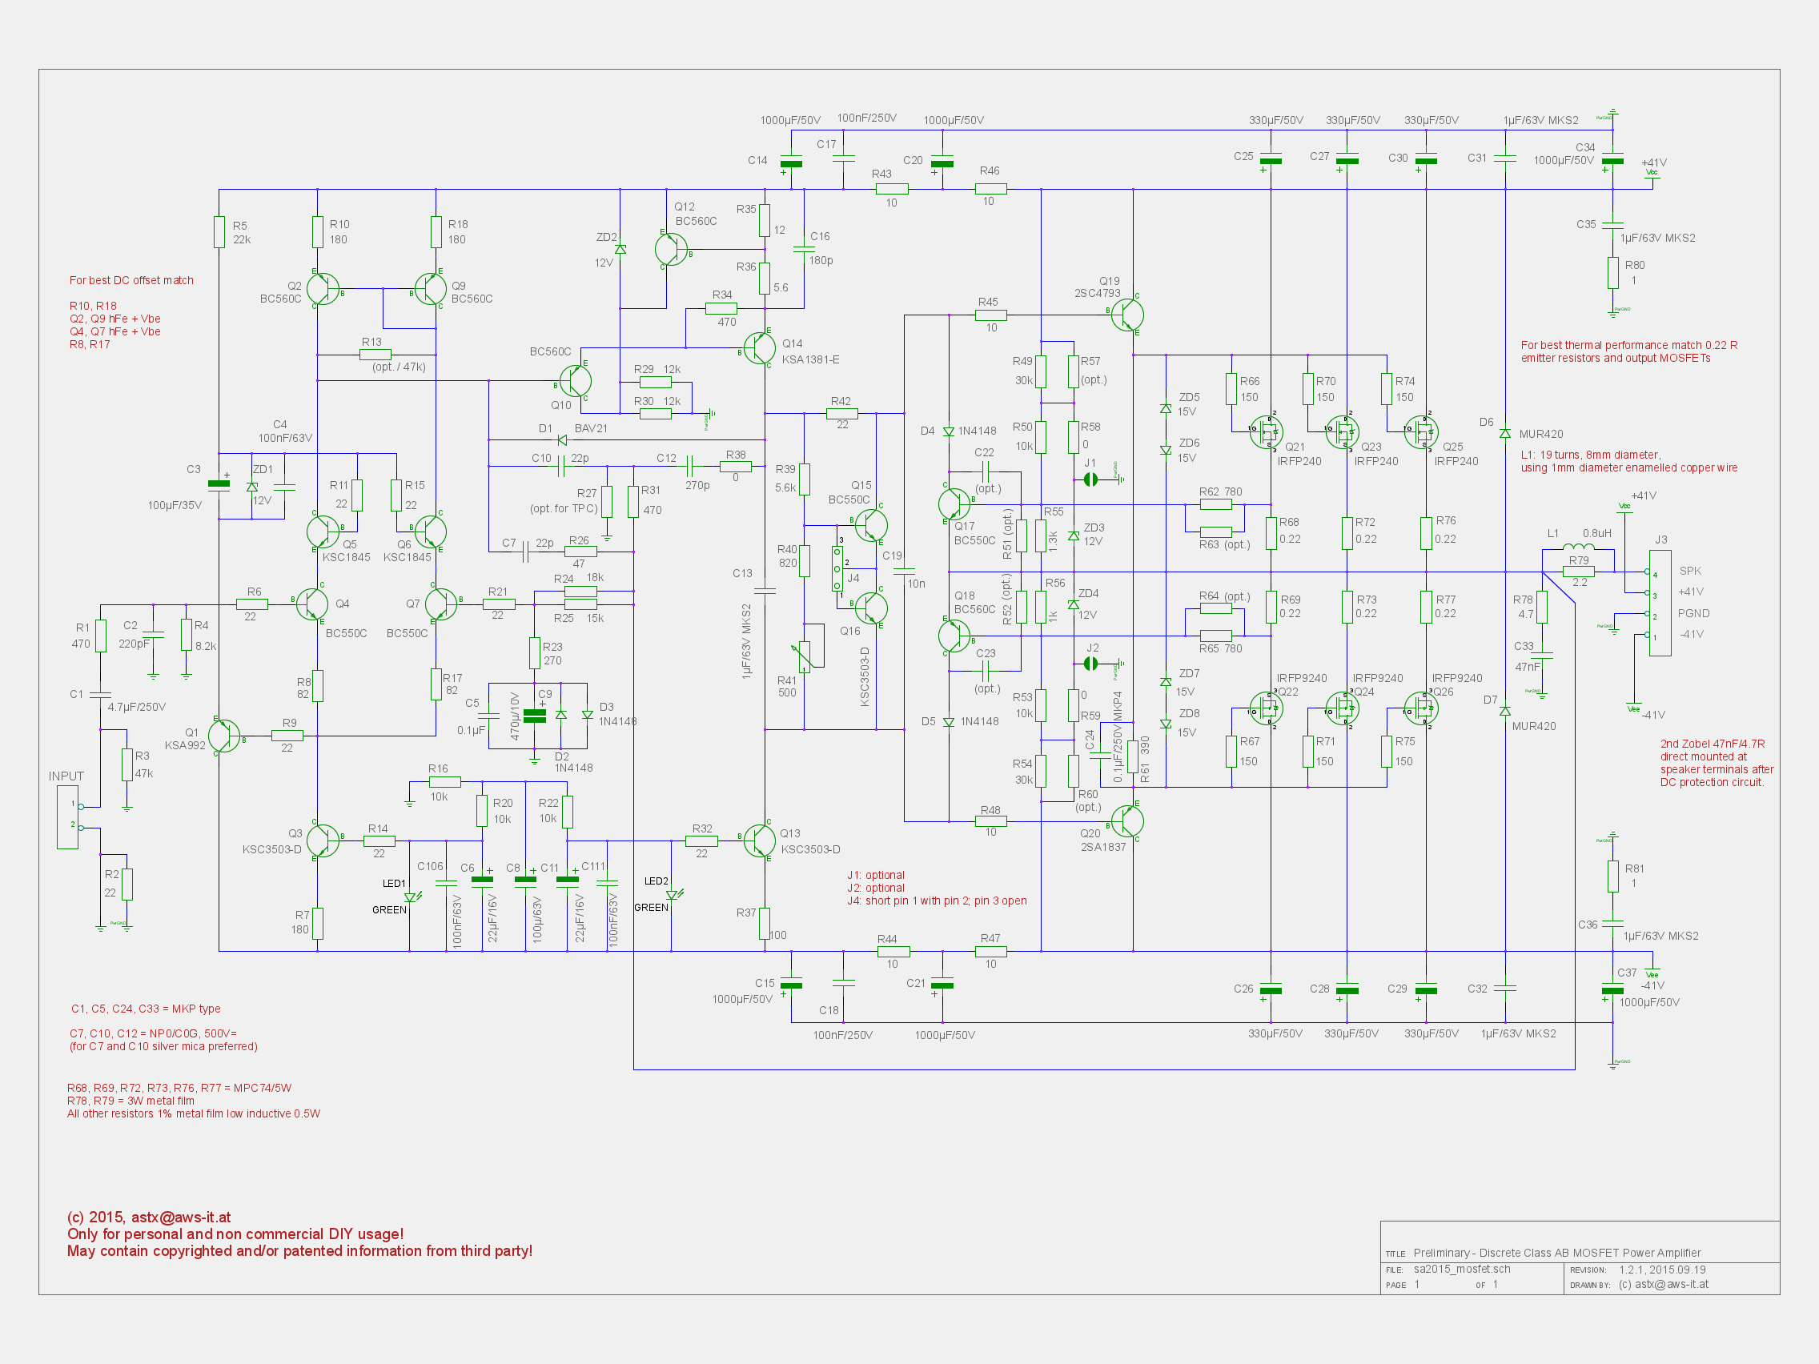Click the Q20 2SA1837 transistor symbol
The height and width of the screenshot is (1364, 1819).
pos(1126,820)
